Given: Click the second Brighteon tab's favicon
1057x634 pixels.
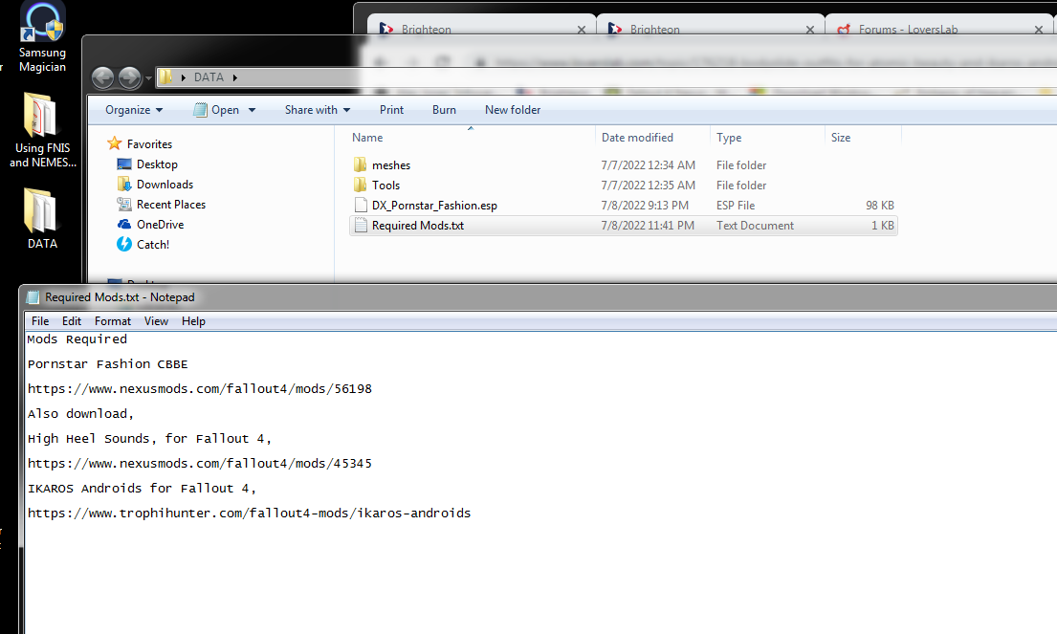Looking at the screenshot, I should coord(614,29).
